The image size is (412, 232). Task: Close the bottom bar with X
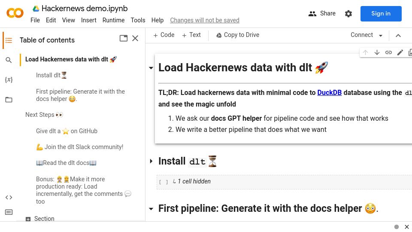click(x=407, y=227)
